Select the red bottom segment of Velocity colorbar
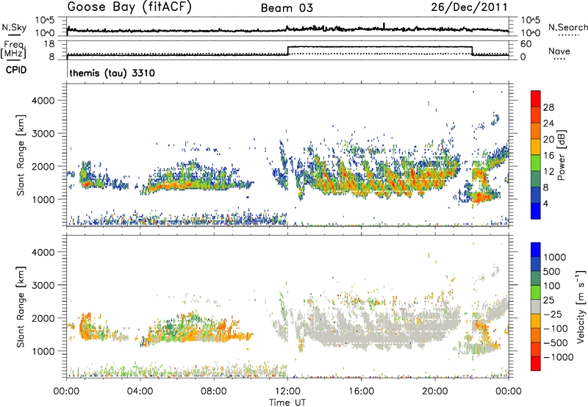Screen dimensions: 588x407 click(x=536, y=364)
